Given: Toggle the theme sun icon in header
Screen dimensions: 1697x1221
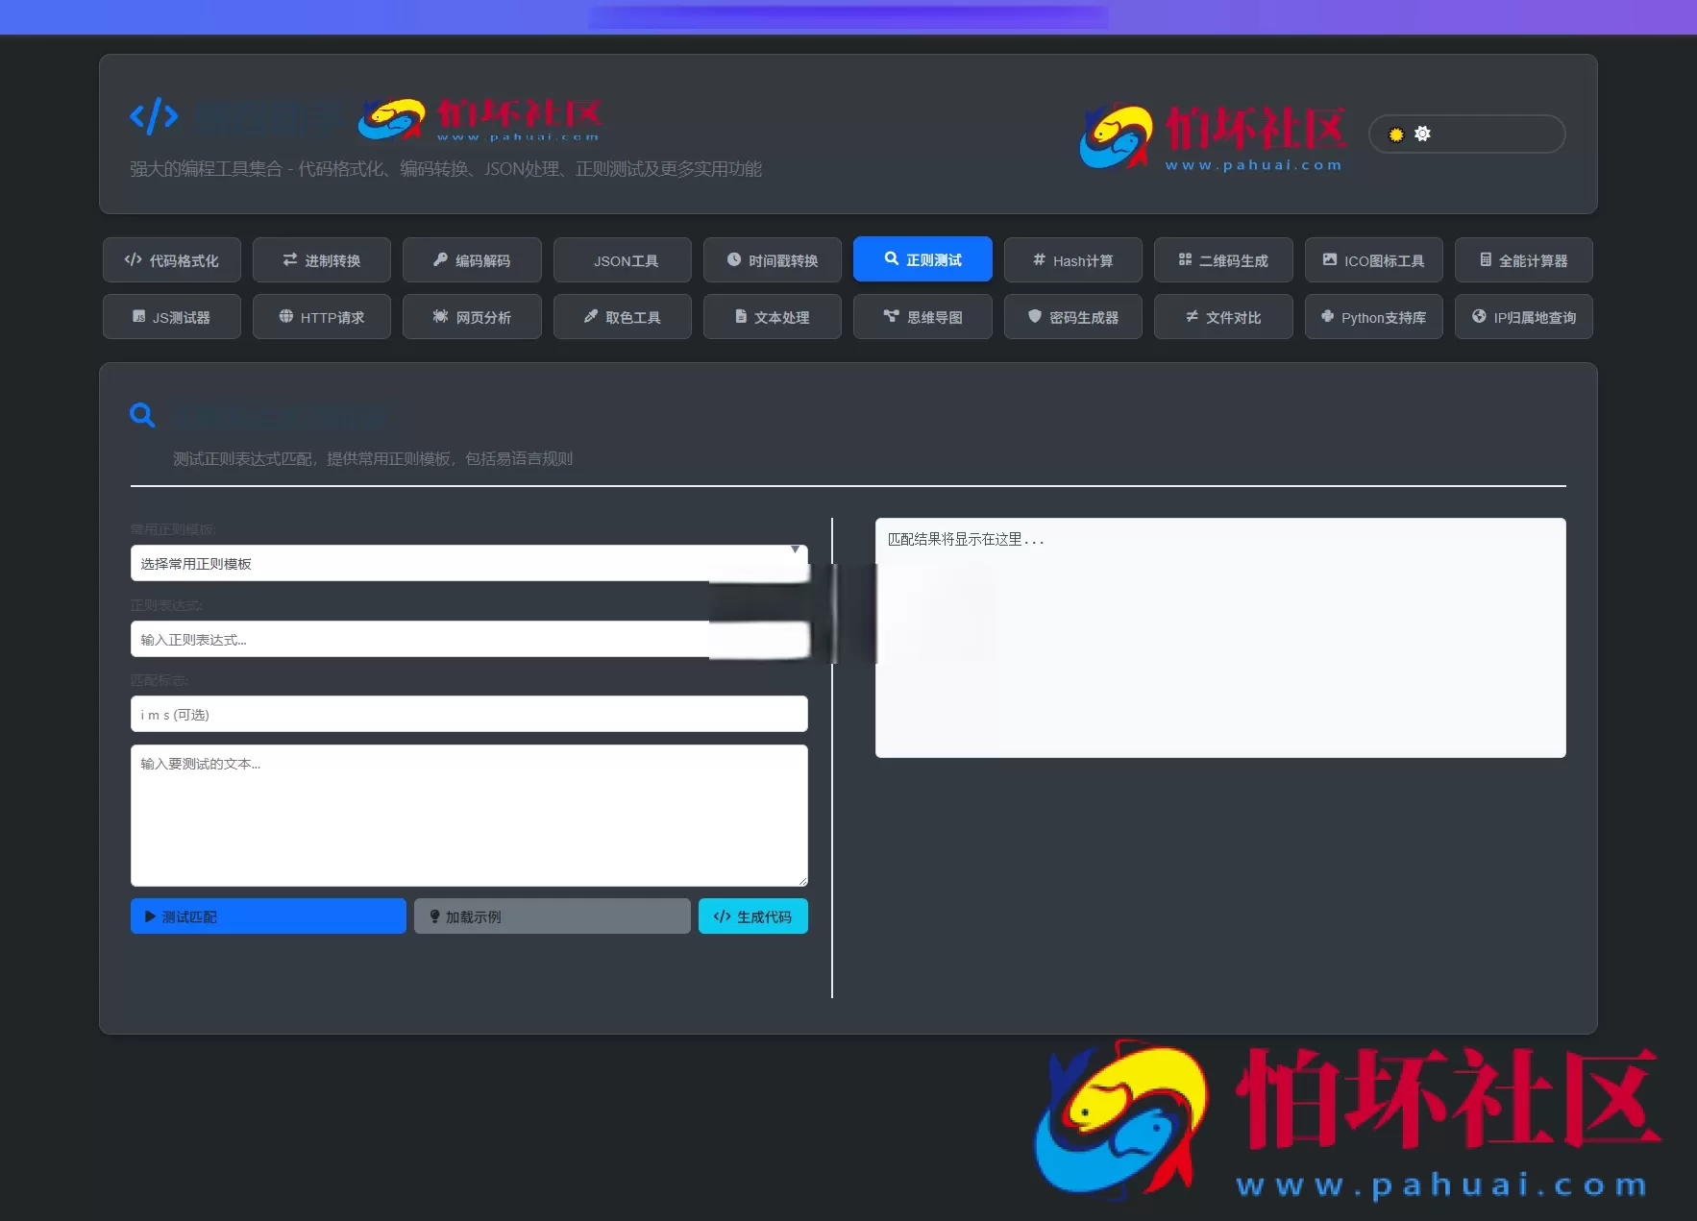Looking at the screenshot, I should pyautogui.click(x=1395, y=134).
